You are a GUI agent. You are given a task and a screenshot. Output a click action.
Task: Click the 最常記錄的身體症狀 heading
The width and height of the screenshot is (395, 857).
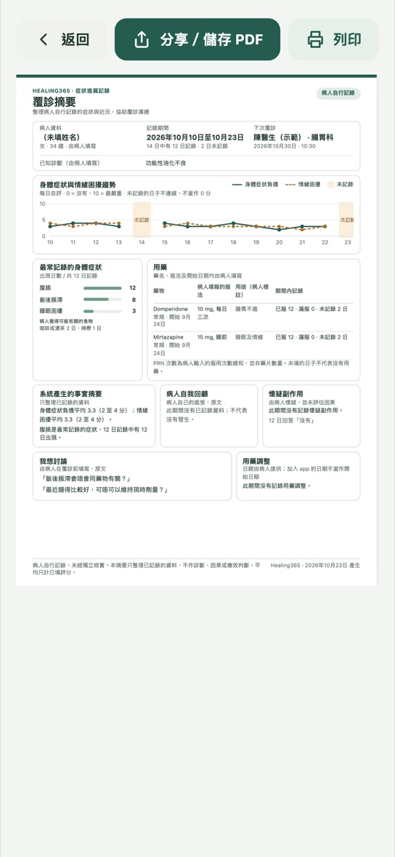click(x=70, y=267)
